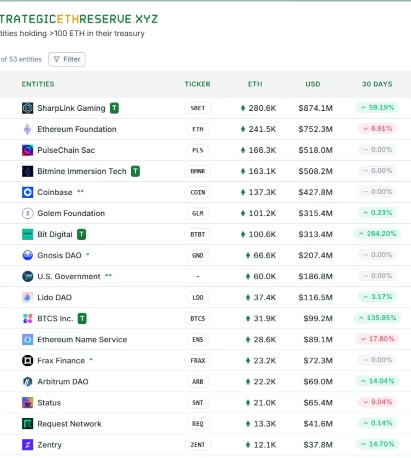The height and width of the screenshot is (458, 411).
Task: Click the T badge next to Bitmine Immersion Tech
Action: 135,171
